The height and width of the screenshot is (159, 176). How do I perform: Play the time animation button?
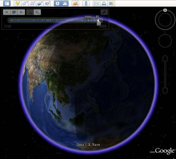click(14, 12)
